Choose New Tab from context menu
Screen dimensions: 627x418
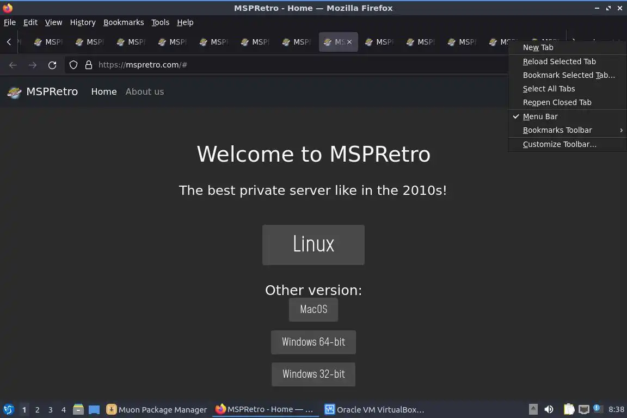coord(568,47)
